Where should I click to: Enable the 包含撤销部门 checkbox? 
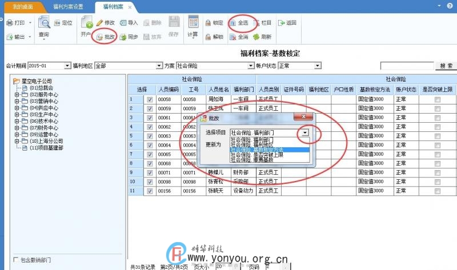click(x=16, y=260)
